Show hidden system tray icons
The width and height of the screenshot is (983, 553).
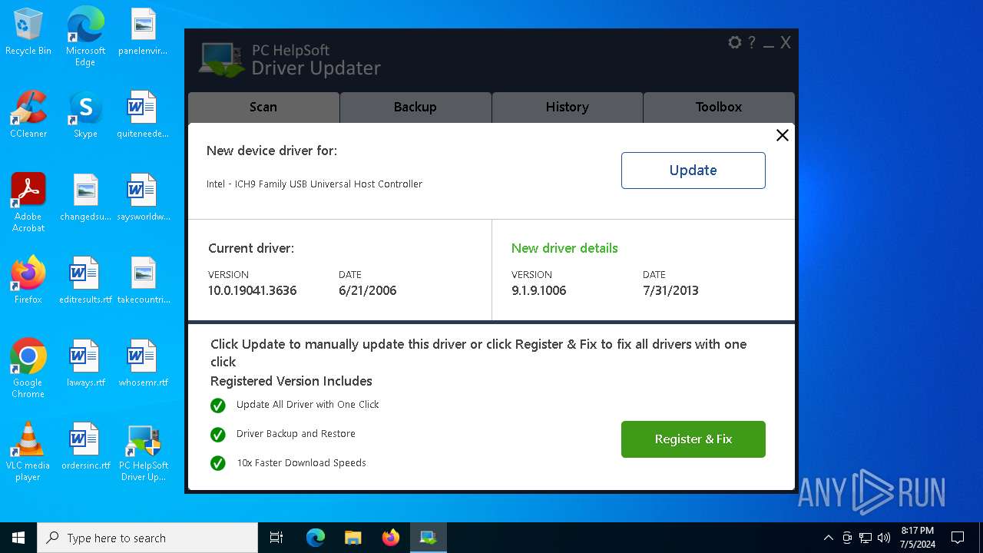click(828, 538)
